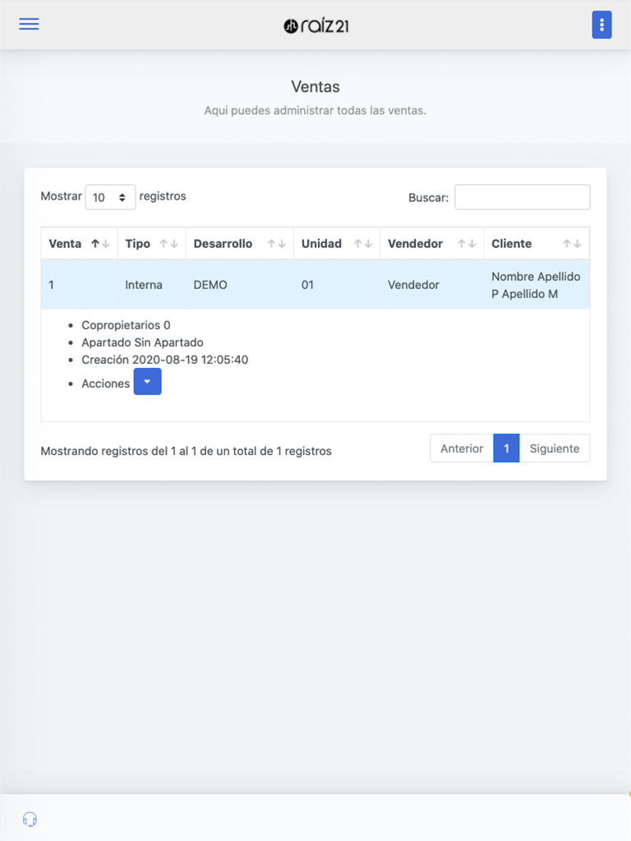Sort table by Desarrollo column arrows
Screen dimensions: 631x841
pos(277,243)
